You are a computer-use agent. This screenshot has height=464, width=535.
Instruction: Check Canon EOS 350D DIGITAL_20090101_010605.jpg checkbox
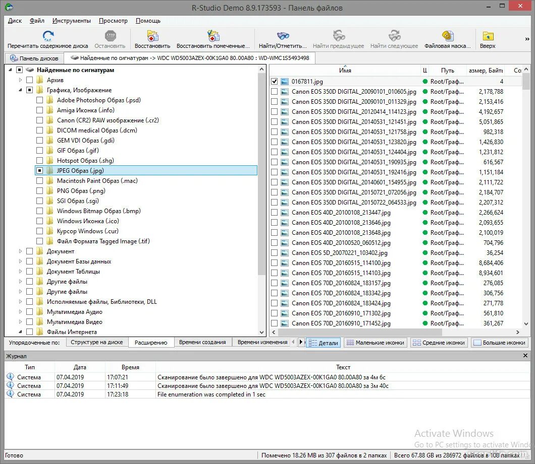[275, 92]
